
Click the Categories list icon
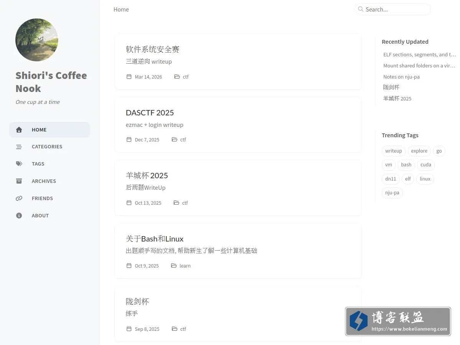(19, 147)
